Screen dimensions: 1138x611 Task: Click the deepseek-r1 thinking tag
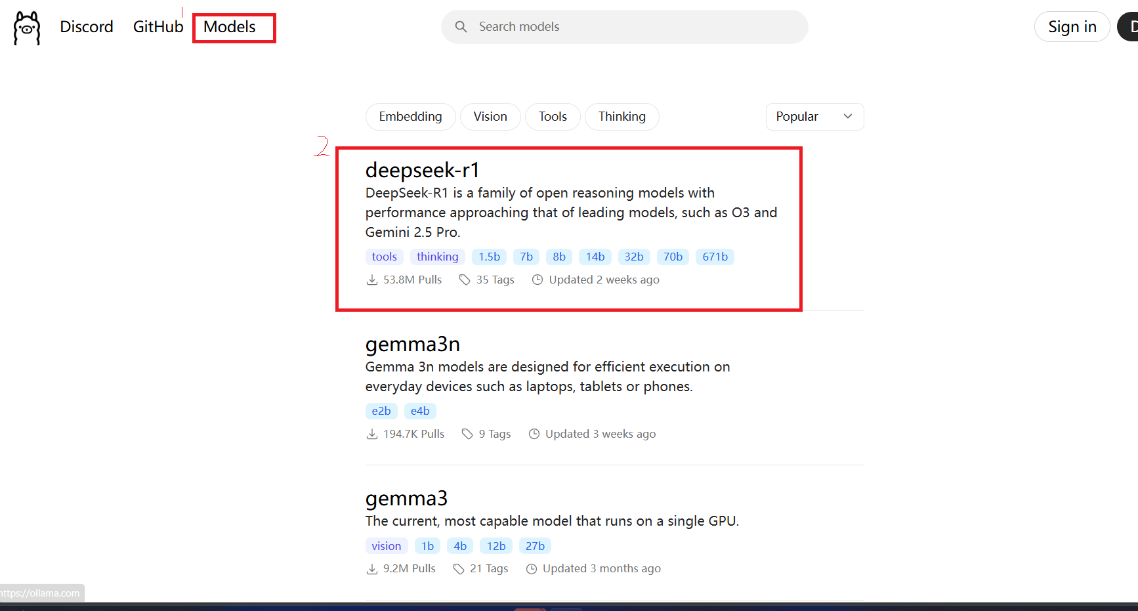(438, 257)
